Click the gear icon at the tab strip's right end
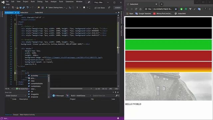Image resolution: width=213 pixels, height=120 pixels. [118, 13]
